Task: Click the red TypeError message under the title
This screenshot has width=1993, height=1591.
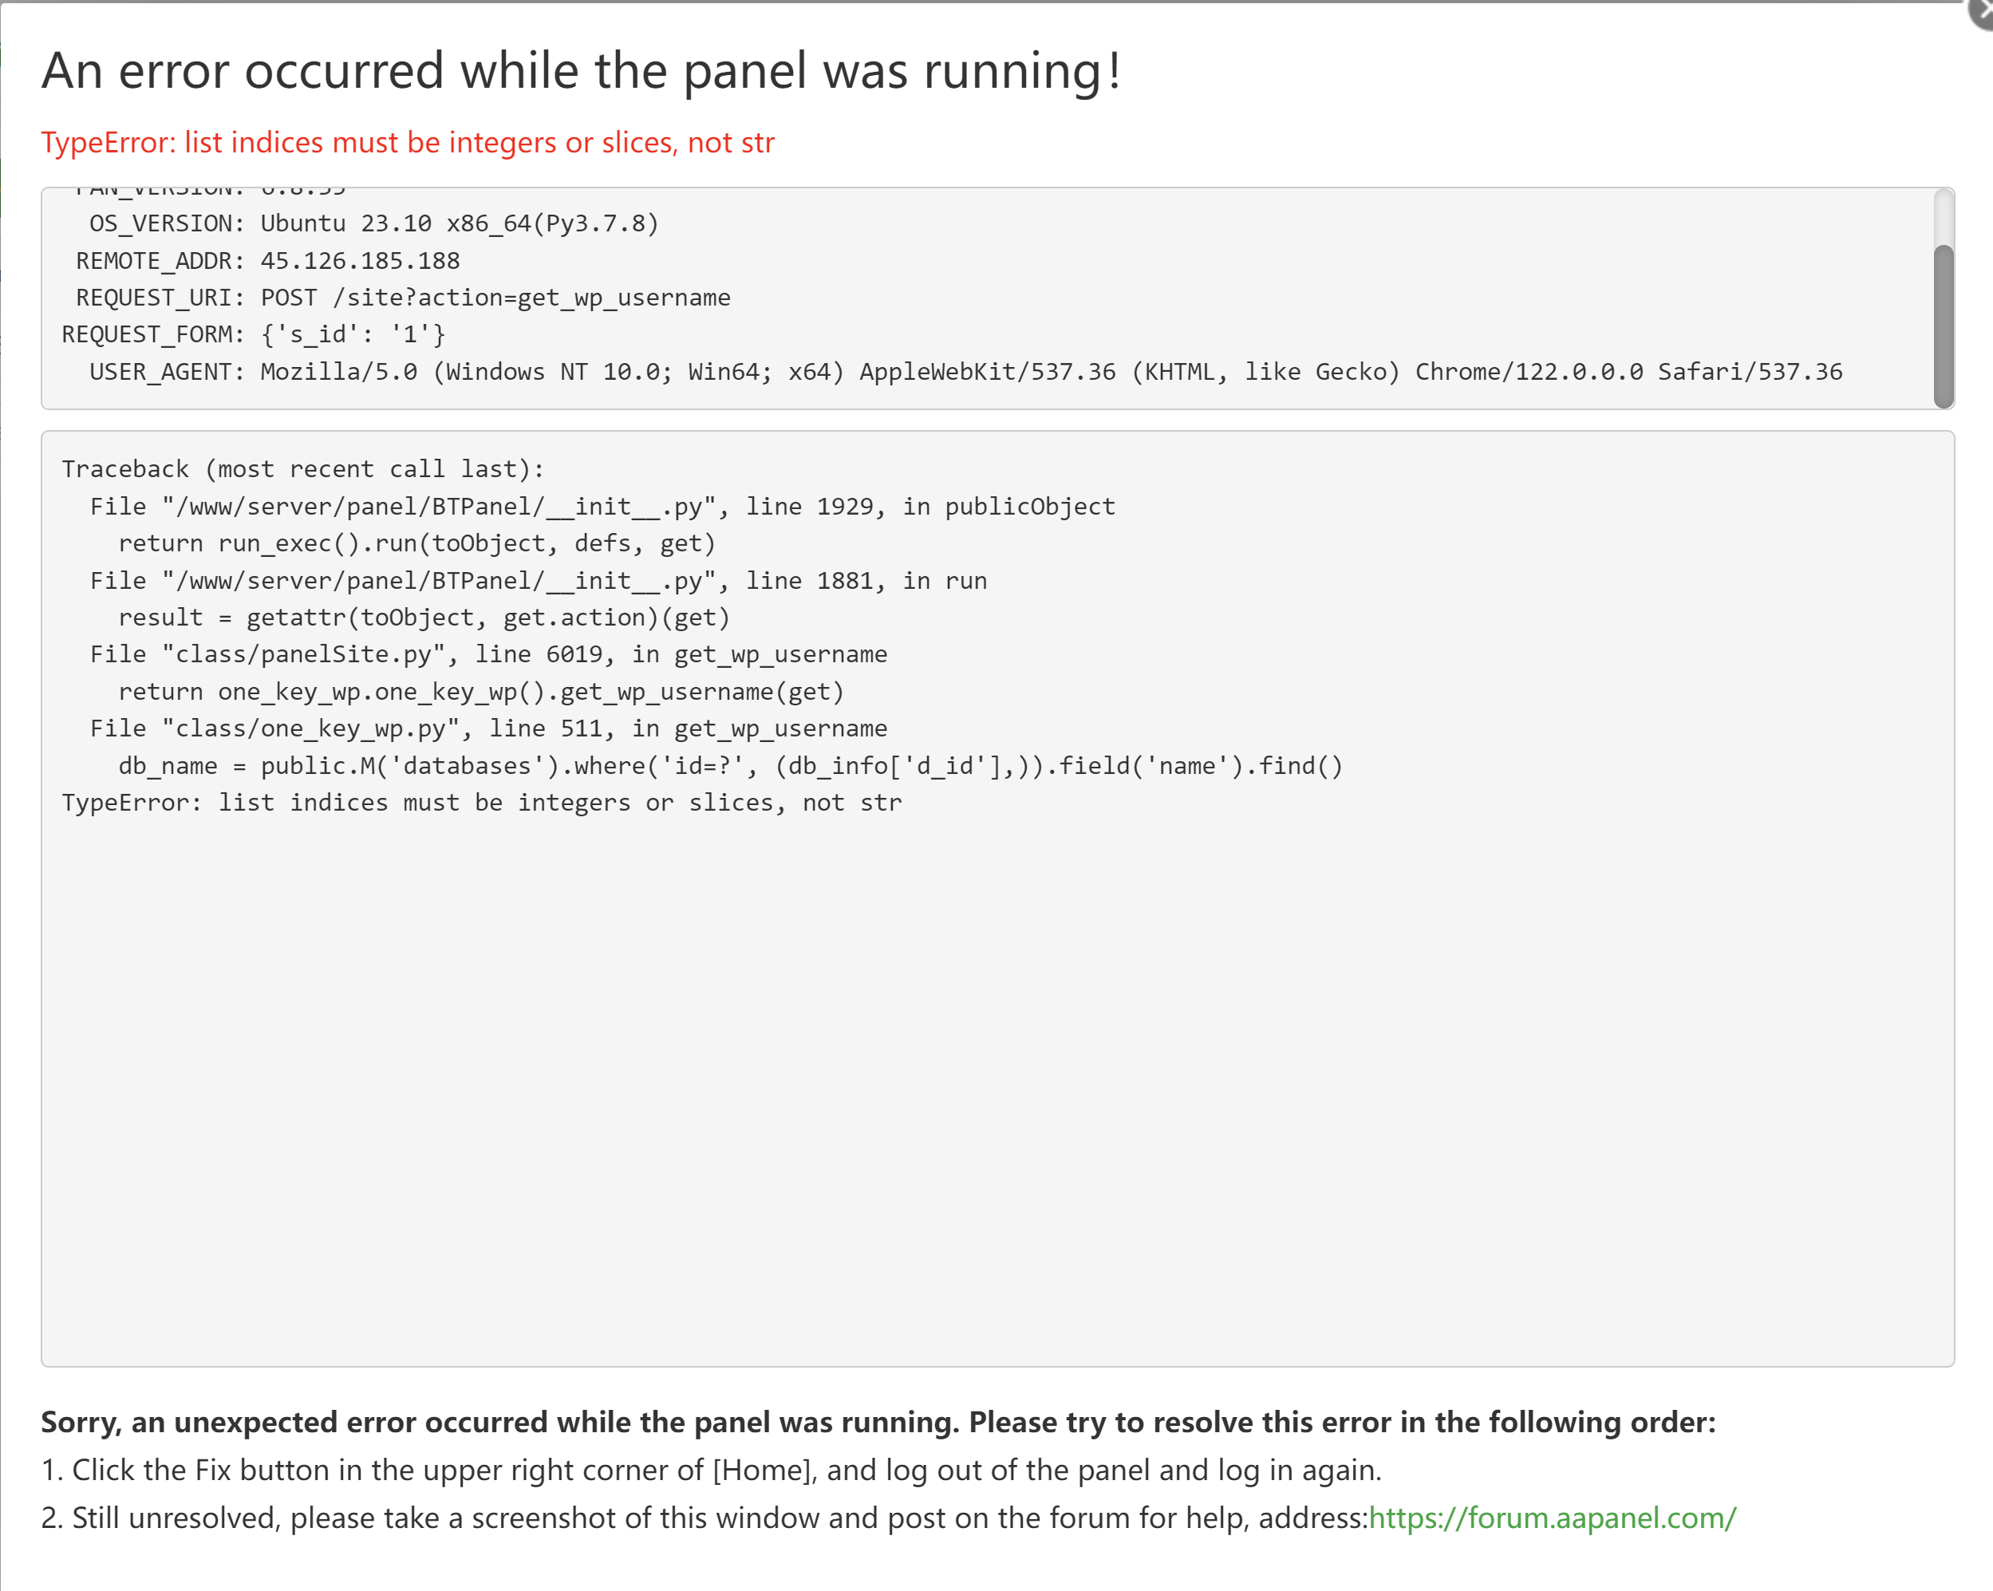Action: point(407,142)
